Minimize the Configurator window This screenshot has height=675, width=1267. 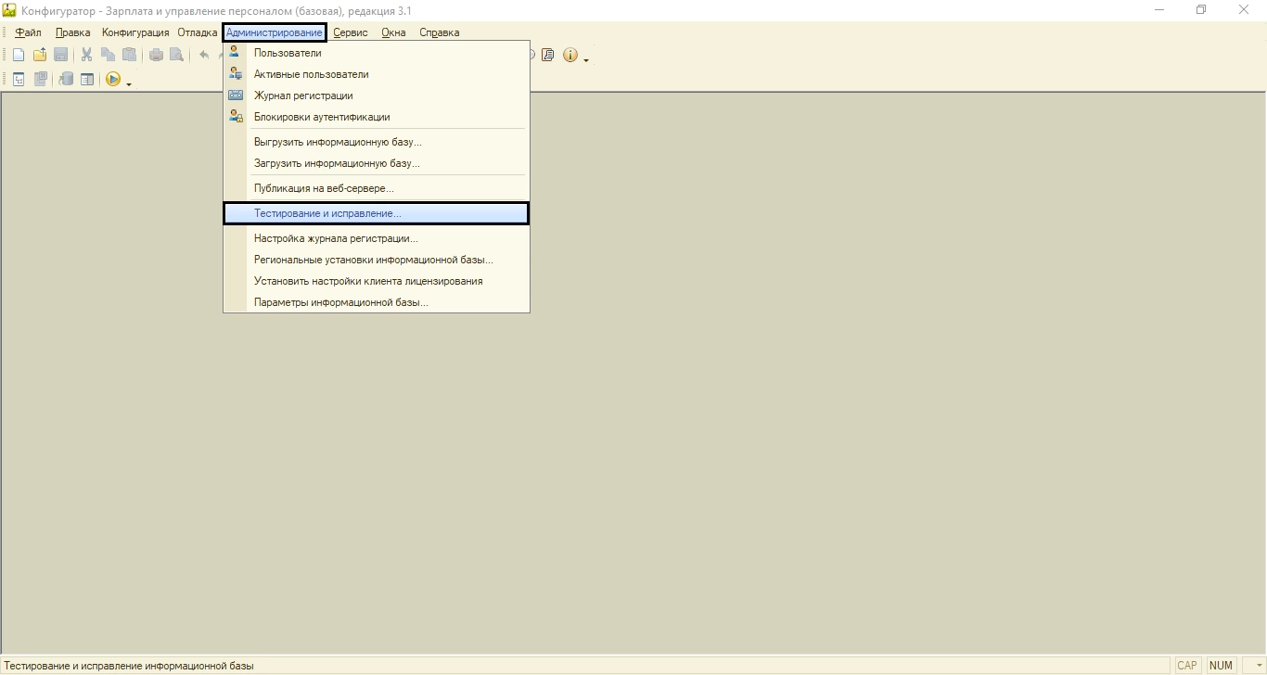[1159, 10]
